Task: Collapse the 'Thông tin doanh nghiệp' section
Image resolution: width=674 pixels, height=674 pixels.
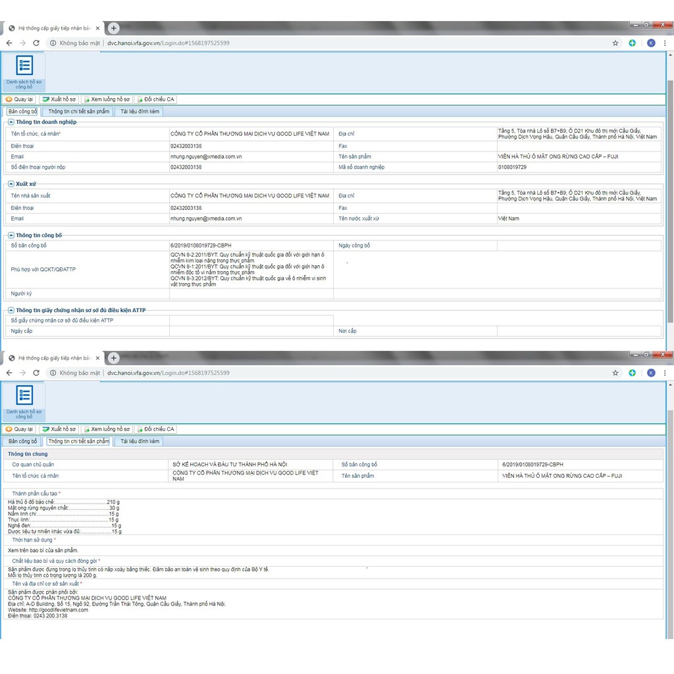Action: [x=11, y=122]
